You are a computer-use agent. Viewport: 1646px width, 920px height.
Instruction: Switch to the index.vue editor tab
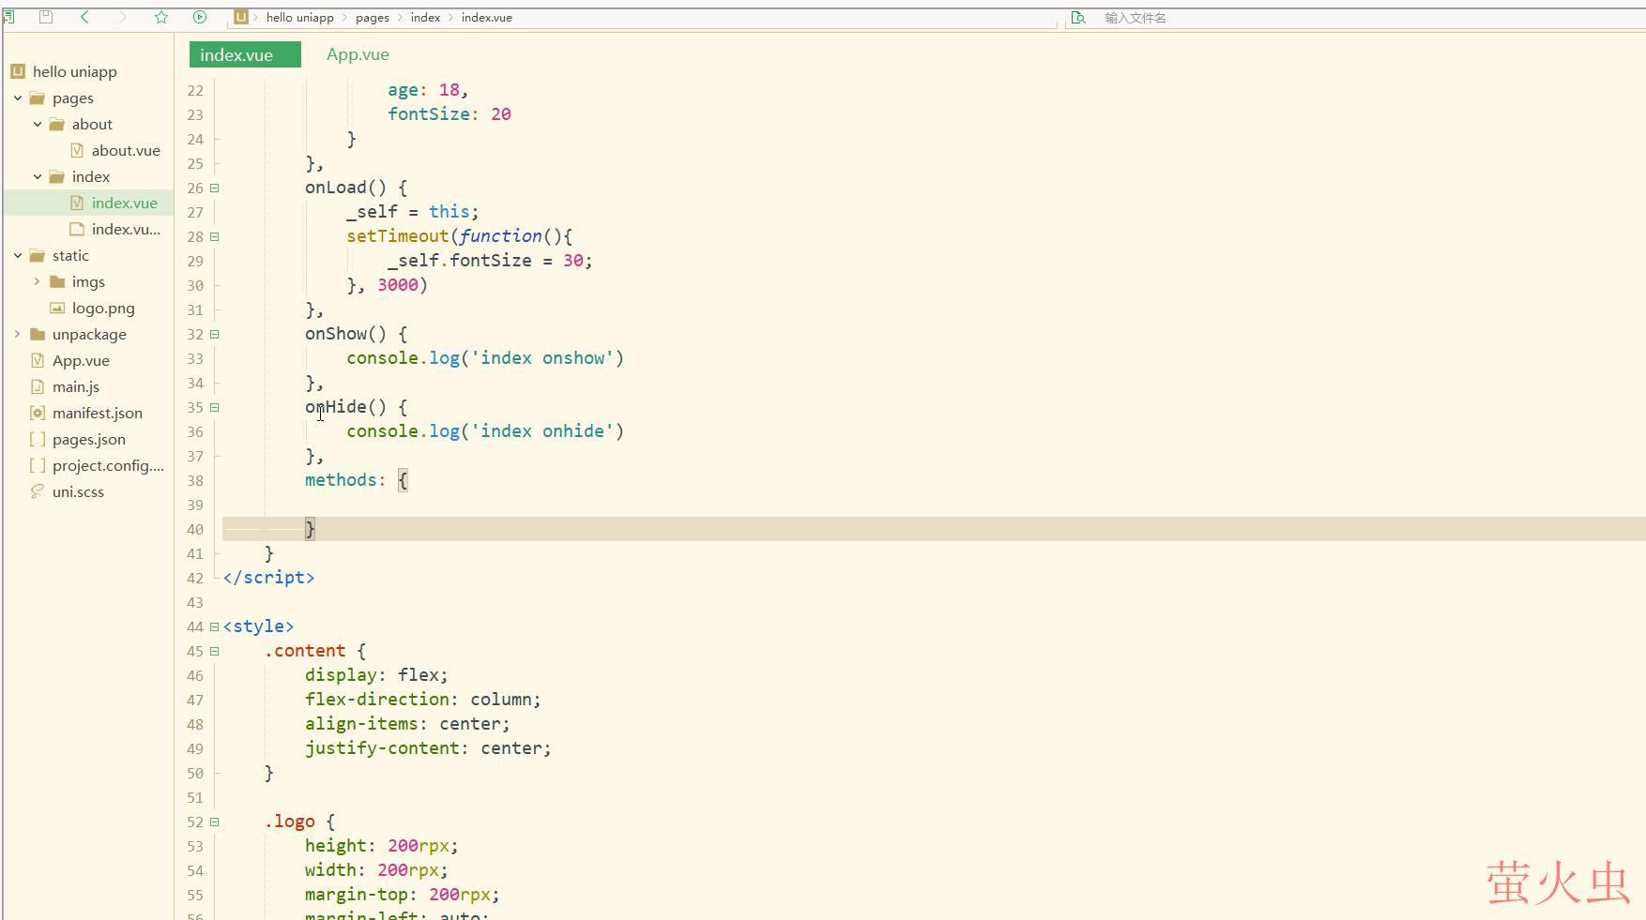coord(245,54)
